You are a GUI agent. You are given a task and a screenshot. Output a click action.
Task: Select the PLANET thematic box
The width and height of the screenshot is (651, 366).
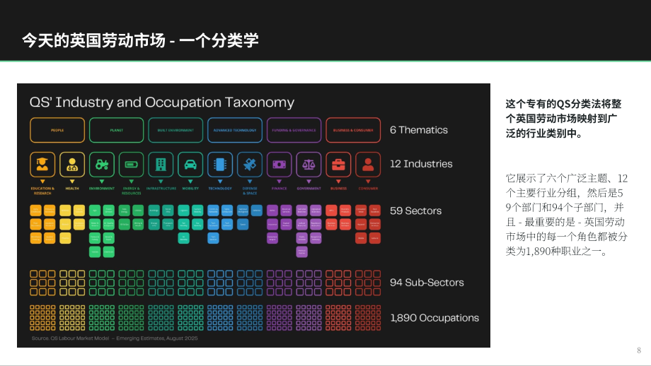coord(117,130)
